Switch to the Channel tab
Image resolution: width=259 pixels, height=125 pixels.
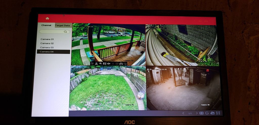tap(46, 25)
